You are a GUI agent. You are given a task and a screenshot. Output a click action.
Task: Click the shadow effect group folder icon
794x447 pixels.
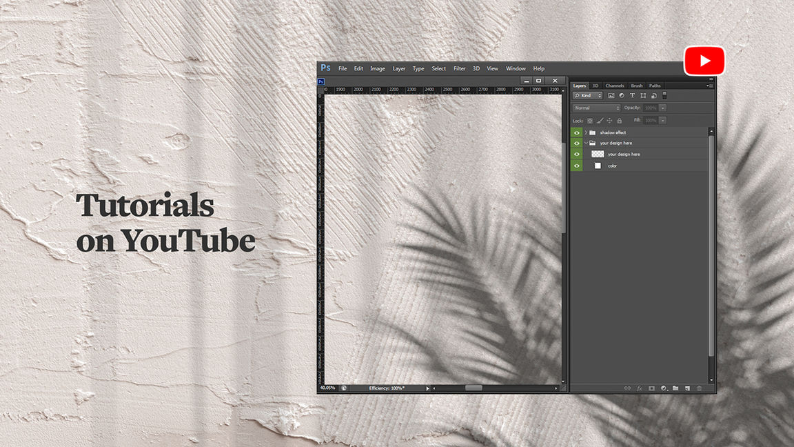(593, 132)
